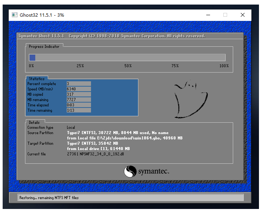Click the blue filled progress bar segment
Viewport: 262px width, 212px height.
pyautogui.click(x=32, y=57)
